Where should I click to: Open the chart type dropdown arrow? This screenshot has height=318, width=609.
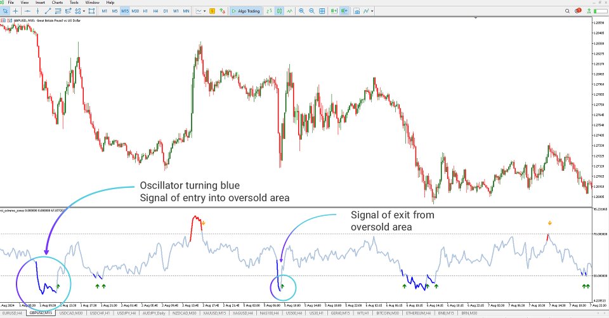[205, 11]
